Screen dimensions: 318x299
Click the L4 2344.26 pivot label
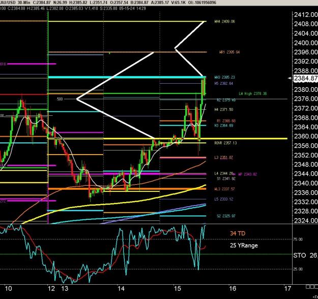coord(224,173)
